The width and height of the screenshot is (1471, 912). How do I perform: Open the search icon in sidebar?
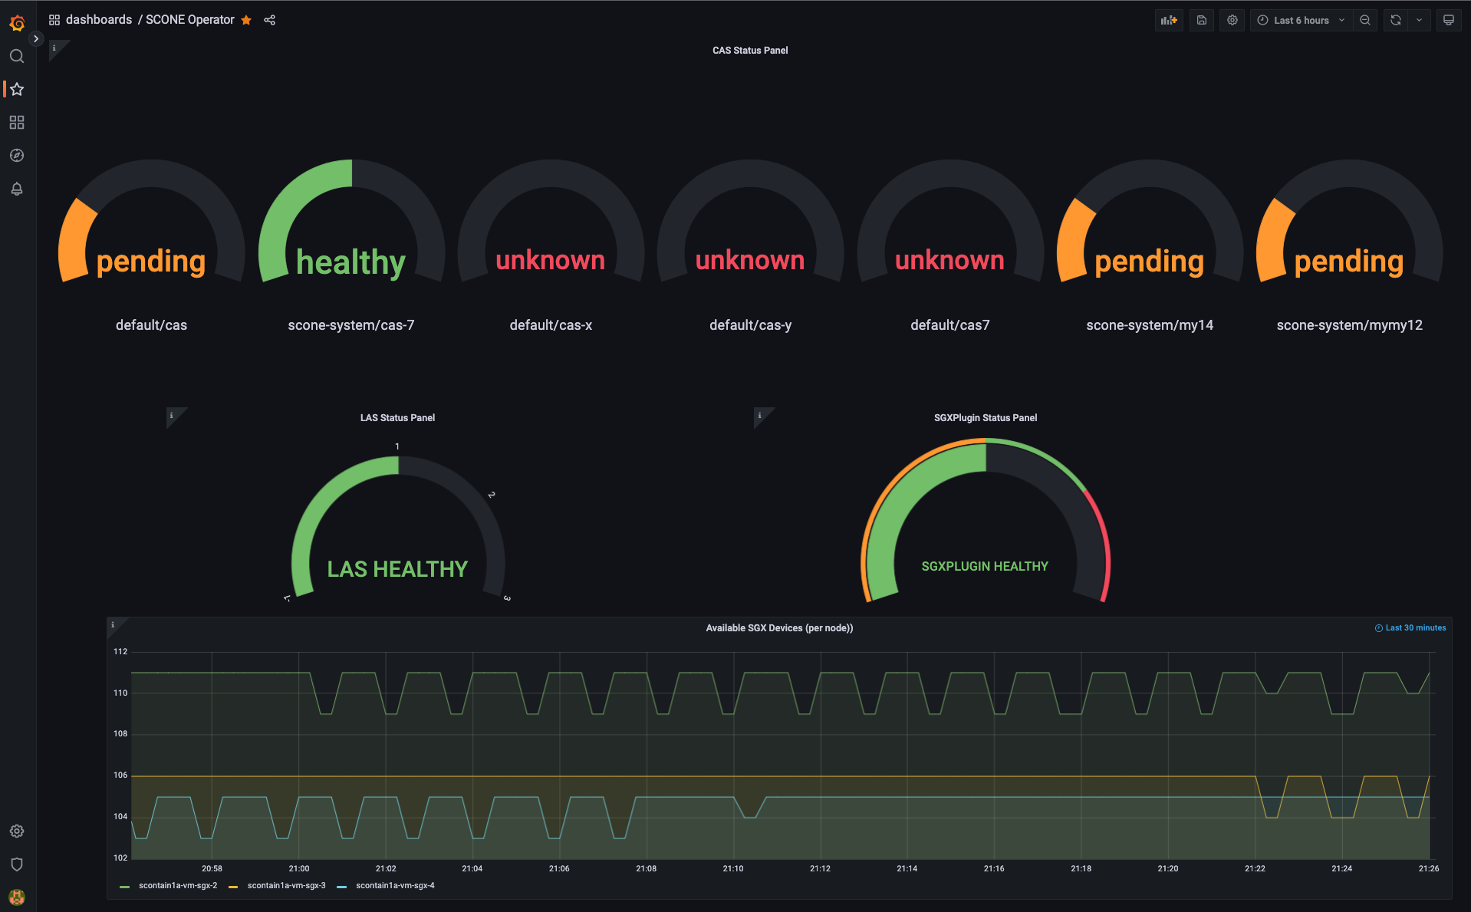point(17,56)
